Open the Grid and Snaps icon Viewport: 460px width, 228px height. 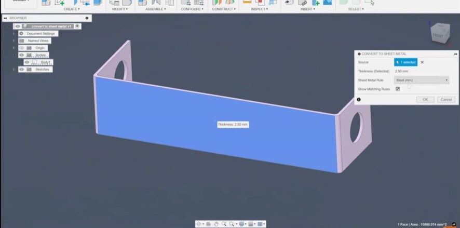251,224
